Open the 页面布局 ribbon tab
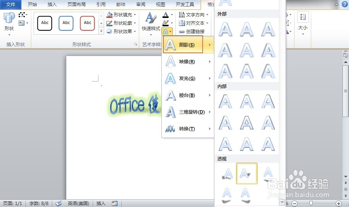 (x=77, y=5)
